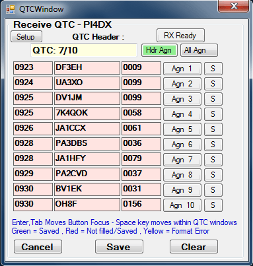This screenshot has width=253, height=266.
Task: Click Agn 10 button
Action: pyautogui.click(x=182, y=205)
